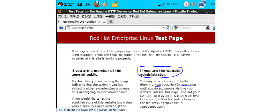Select the Test Page for the Apache tab

click(x=82, y=22)
